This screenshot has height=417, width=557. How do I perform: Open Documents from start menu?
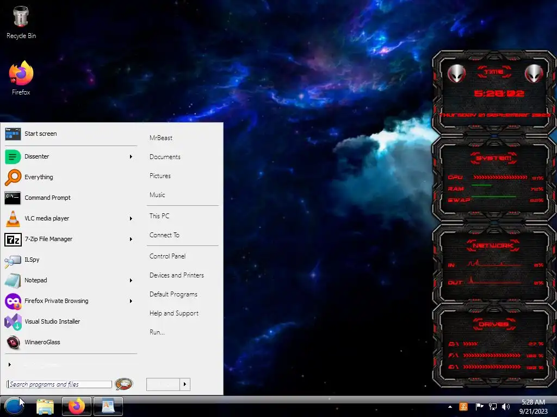tap(165, 157)
